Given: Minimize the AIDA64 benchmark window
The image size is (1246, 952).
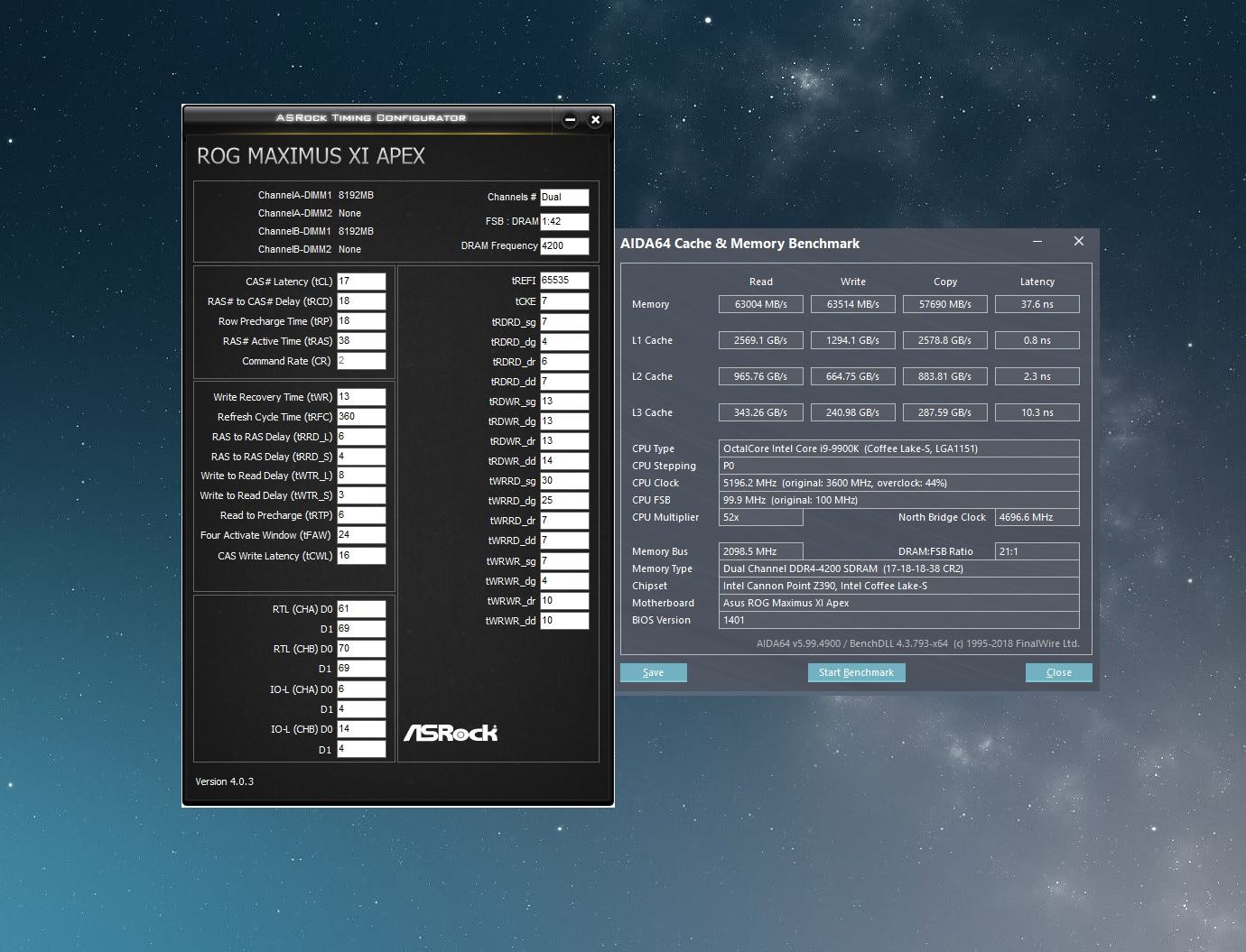Looking at the screenshot, I should 1037,242.
